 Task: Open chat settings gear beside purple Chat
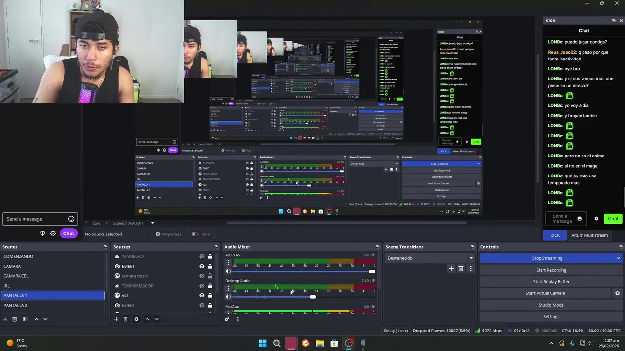[x=53, y=234]
